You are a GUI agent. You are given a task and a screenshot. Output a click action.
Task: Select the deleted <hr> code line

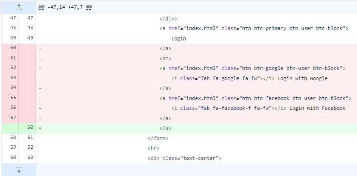tap(165, 59)
